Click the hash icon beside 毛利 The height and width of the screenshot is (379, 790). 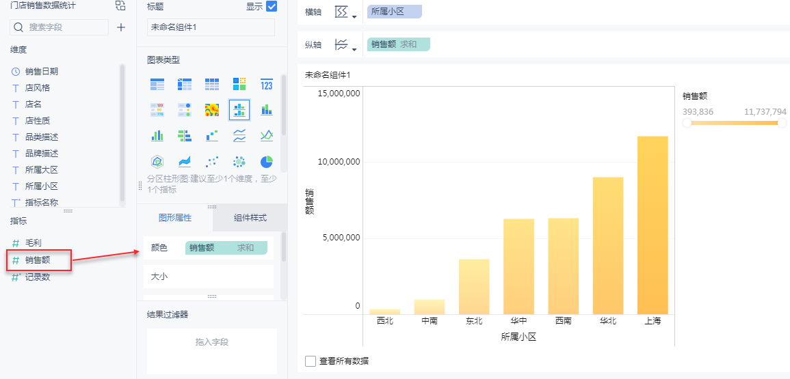16,244
